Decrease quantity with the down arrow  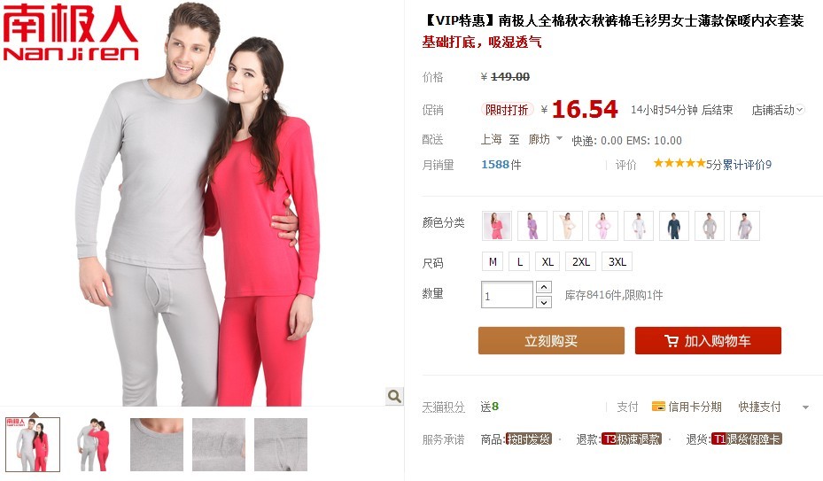(544, 302)
